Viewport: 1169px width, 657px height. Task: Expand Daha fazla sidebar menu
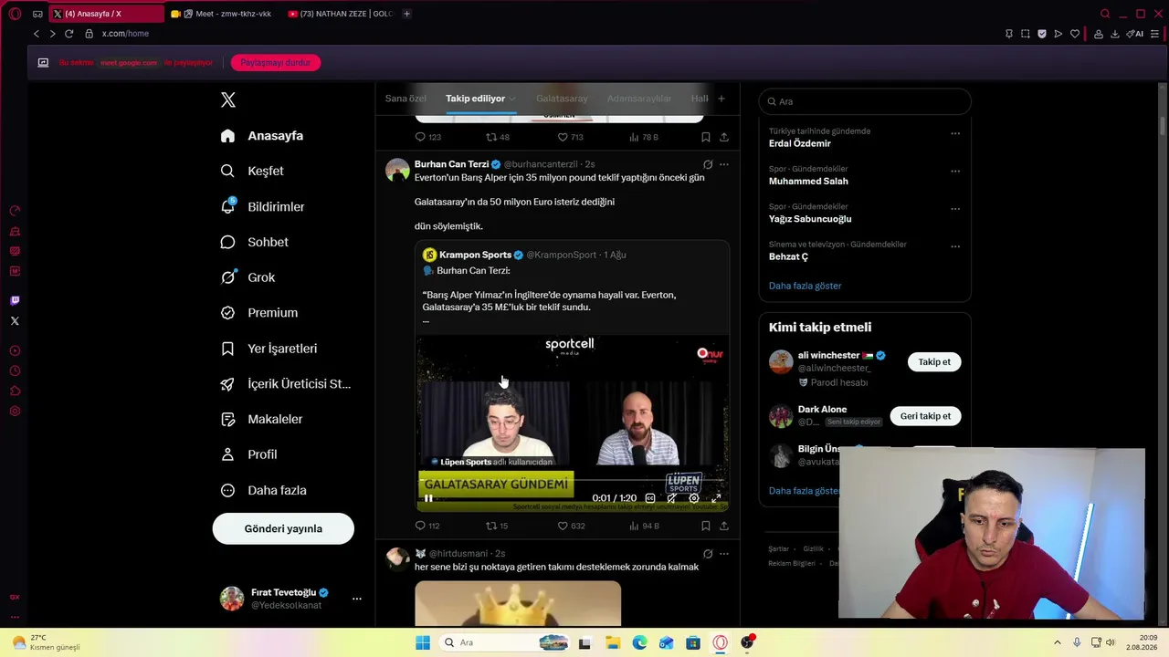point(264,490)
